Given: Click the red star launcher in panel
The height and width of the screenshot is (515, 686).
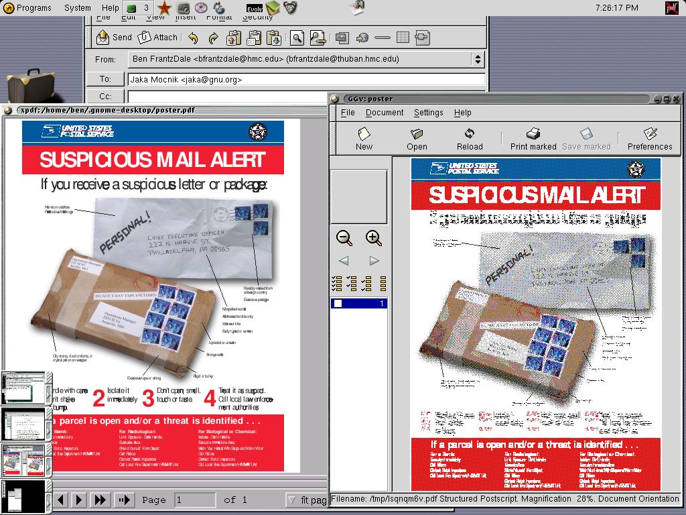Looking at the screenshot, I should coord(164,8).
